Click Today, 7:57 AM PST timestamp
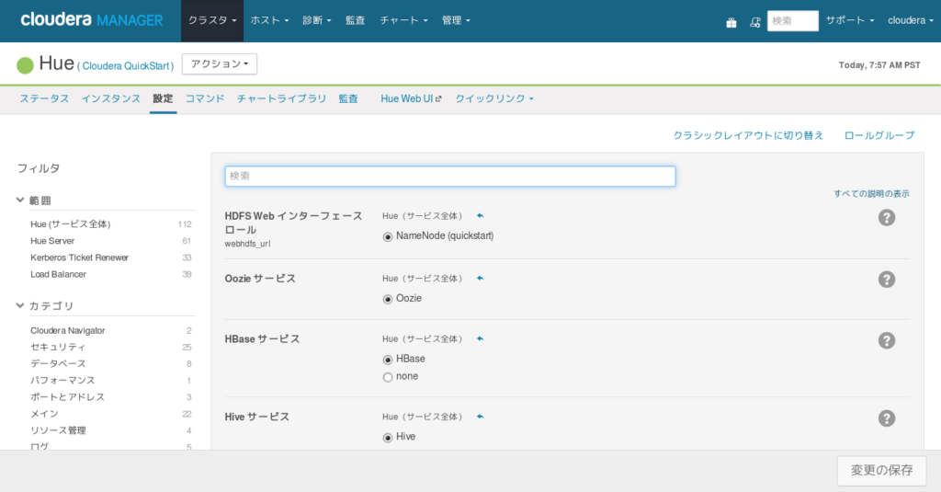 pos(879,65)
